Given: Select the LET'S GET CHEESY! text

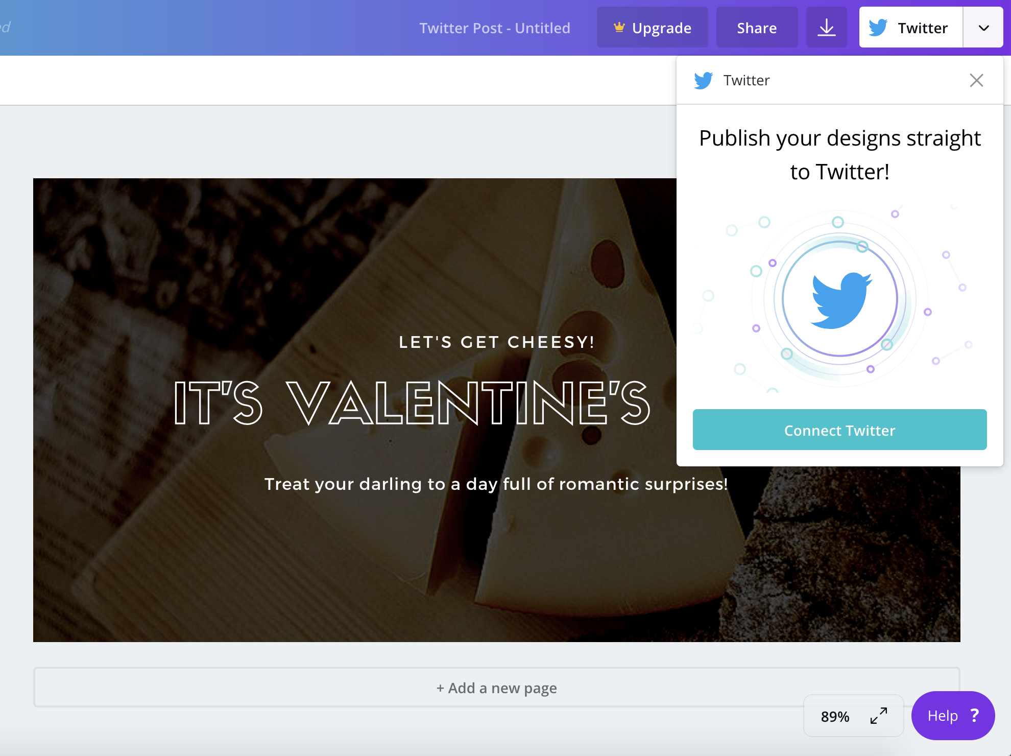Looking at the screenshot, I should (x=496, y=342).
